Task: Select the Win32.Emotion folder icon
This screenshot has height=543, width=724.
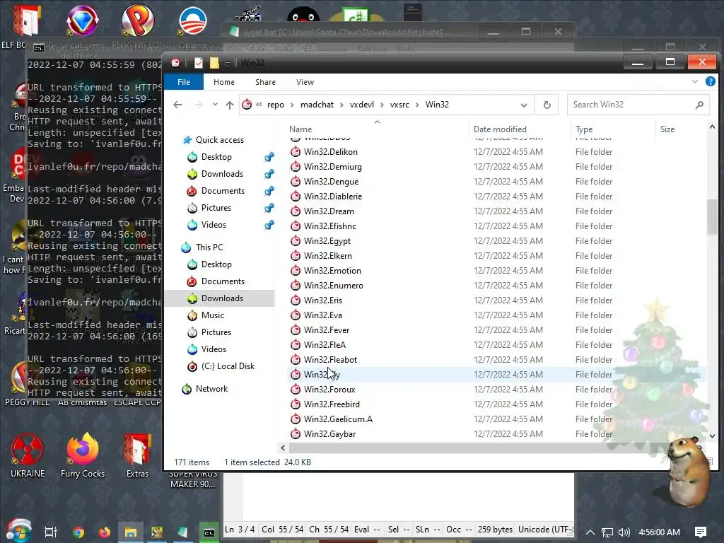Action: (x=296, y=271)
